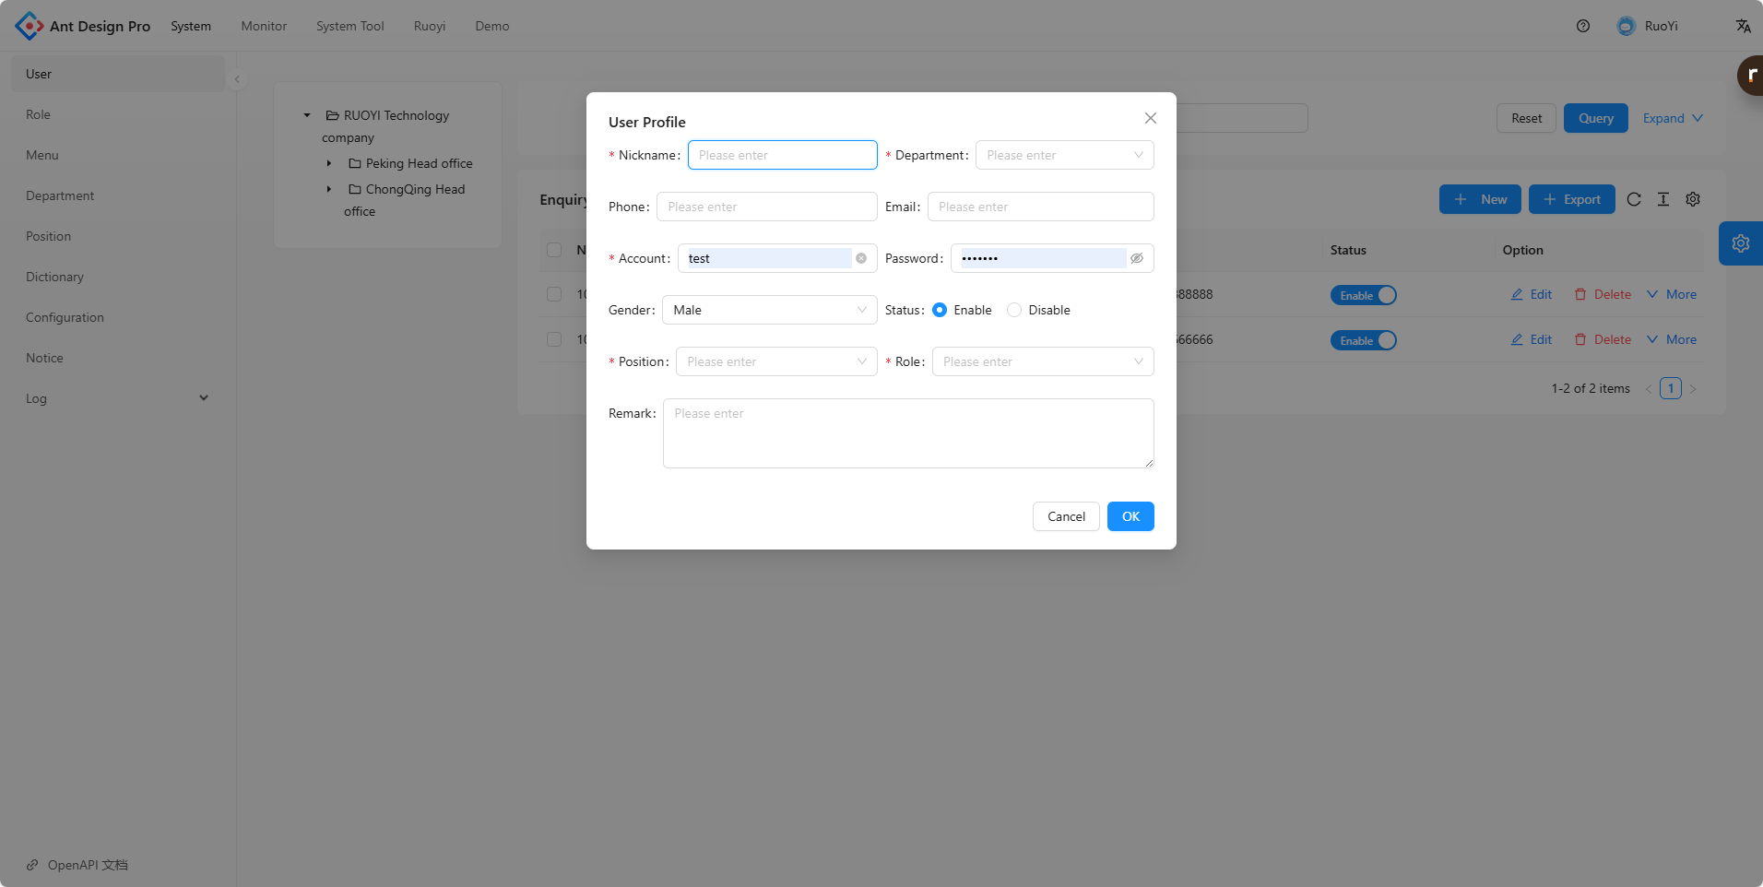Clear the Account field text
1763x887 pixels.
(860, 258)
